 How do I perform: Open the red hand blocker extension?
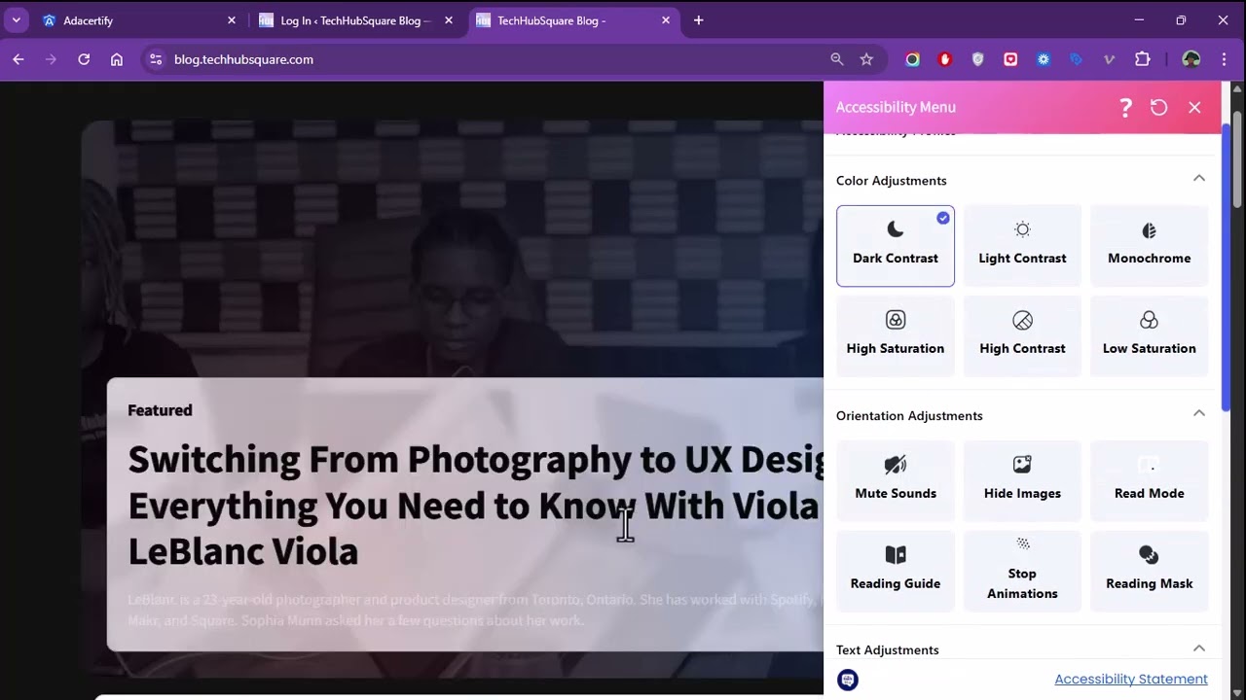[x=945, y=59]
